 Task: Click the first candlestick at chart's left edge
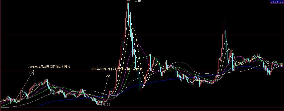[1, 100]
